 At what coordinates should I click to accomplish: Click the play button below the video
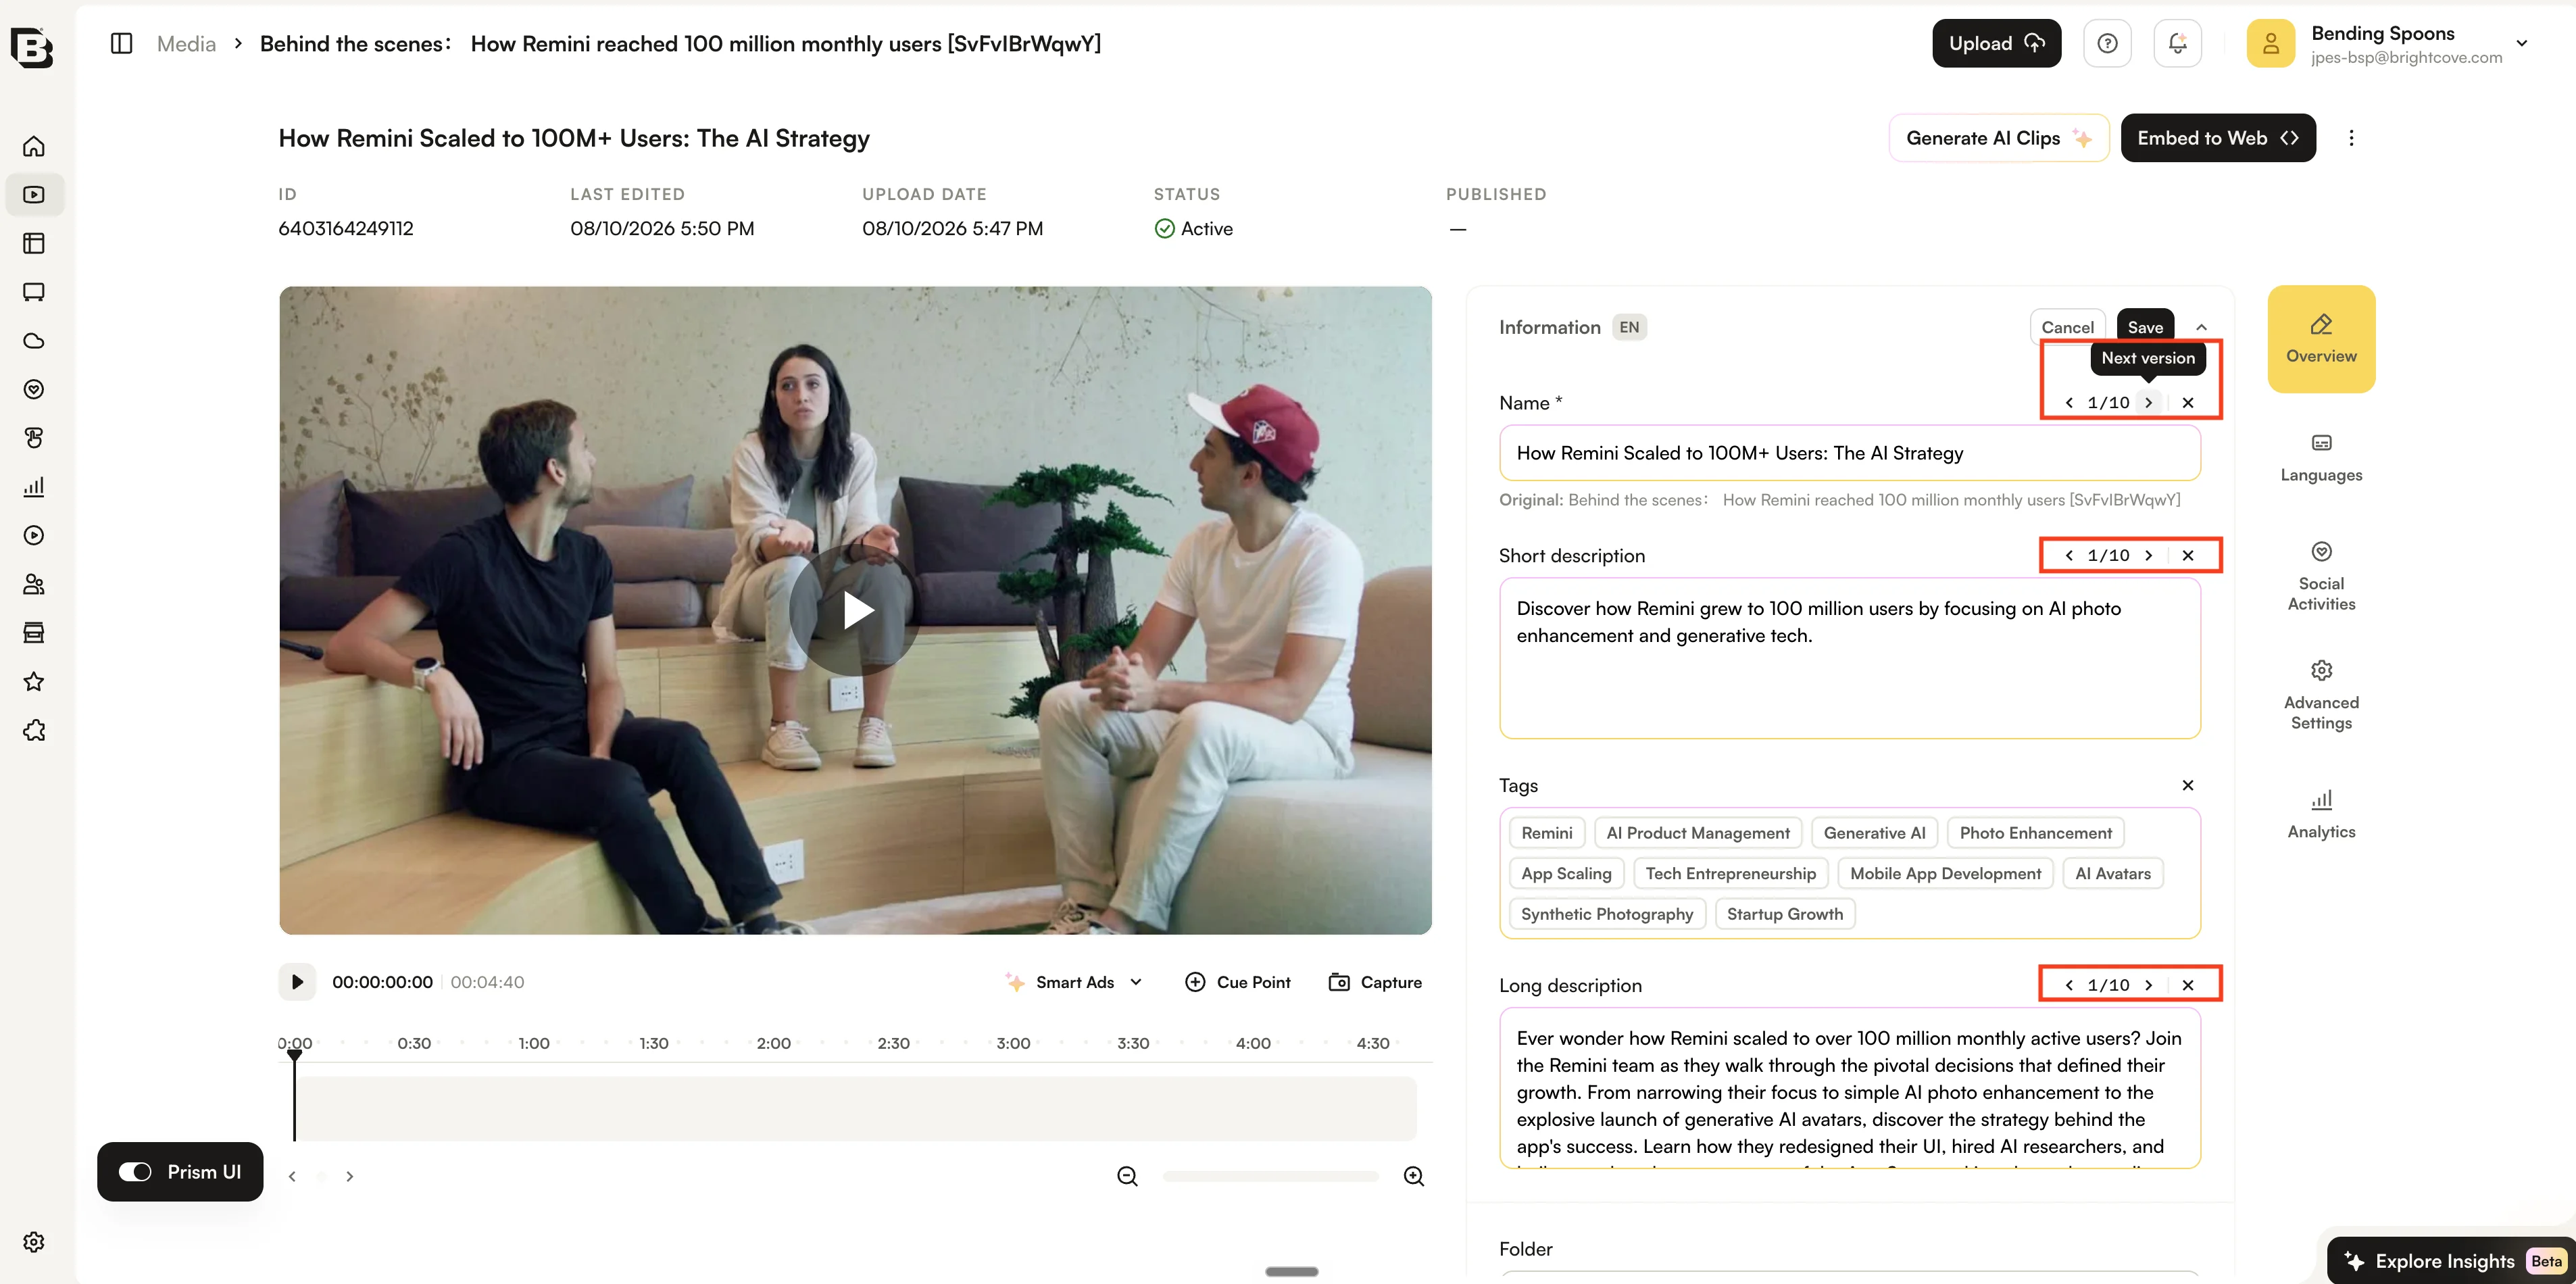[x=297, y=982]
